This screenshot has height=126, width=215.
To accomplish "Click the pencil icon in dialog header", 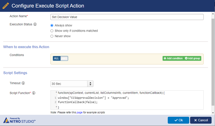I will pyautogui.click(x=6, y=6).
